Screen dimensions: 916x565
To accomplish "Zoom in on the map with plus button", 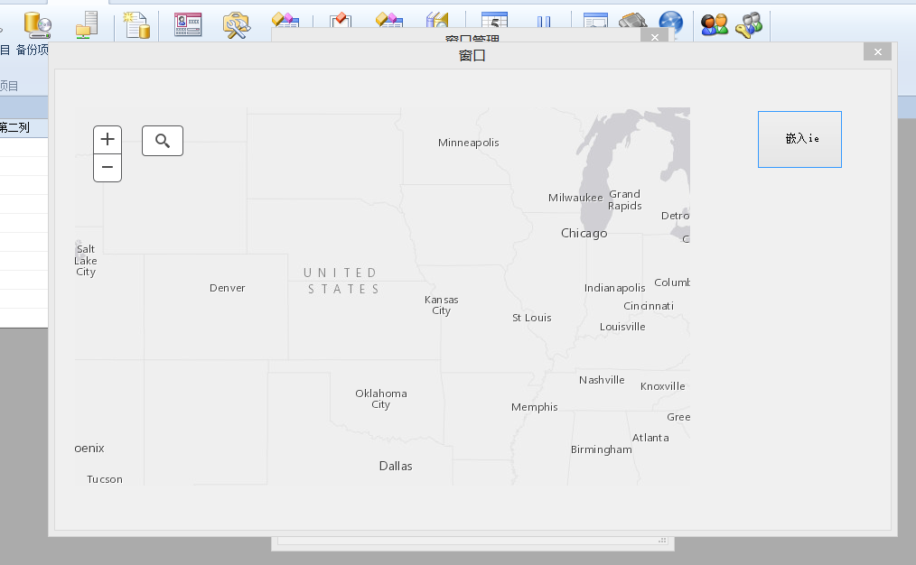I will (107, 139).
